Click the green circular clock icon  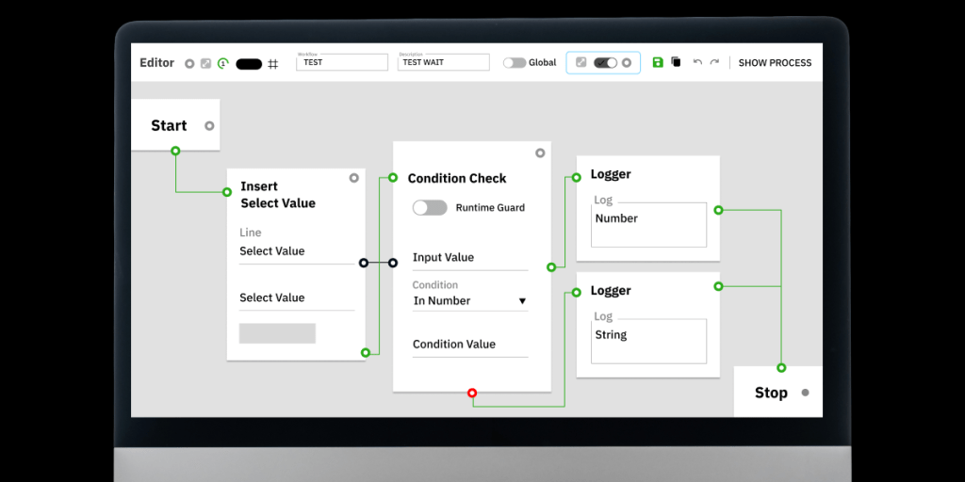pos(222,64)
